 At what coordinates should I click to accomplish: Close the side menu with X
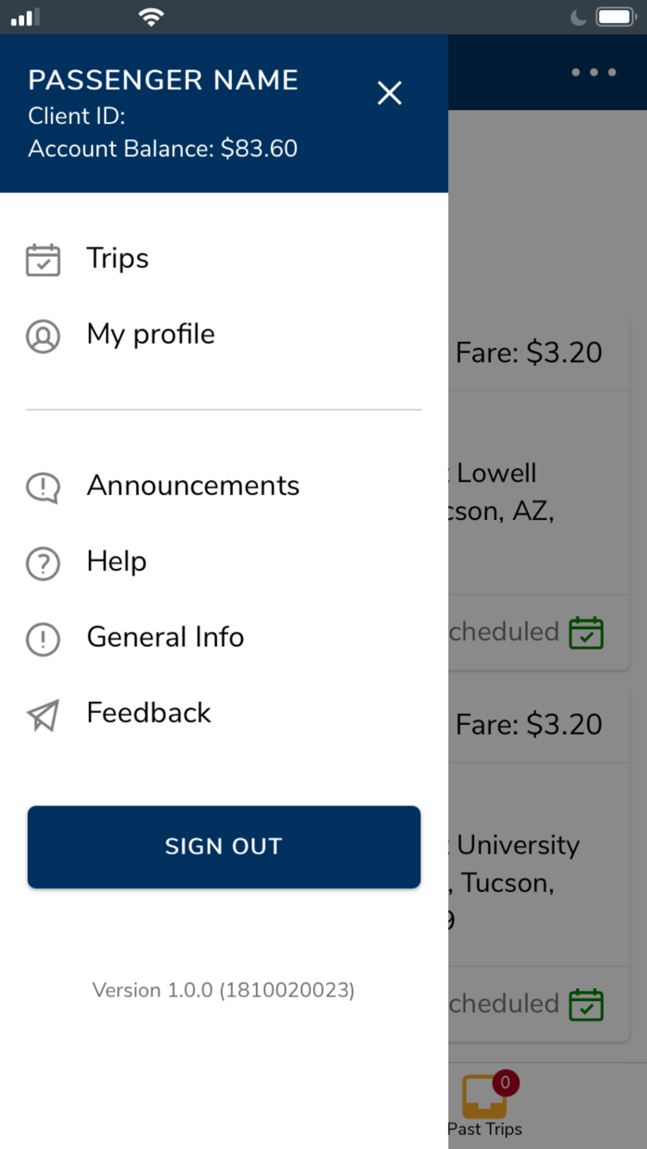click(x=389, y=92)
